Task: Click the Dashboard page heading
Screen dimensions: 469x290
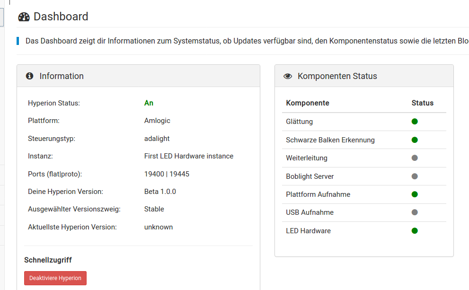Action: coord(61,17)
